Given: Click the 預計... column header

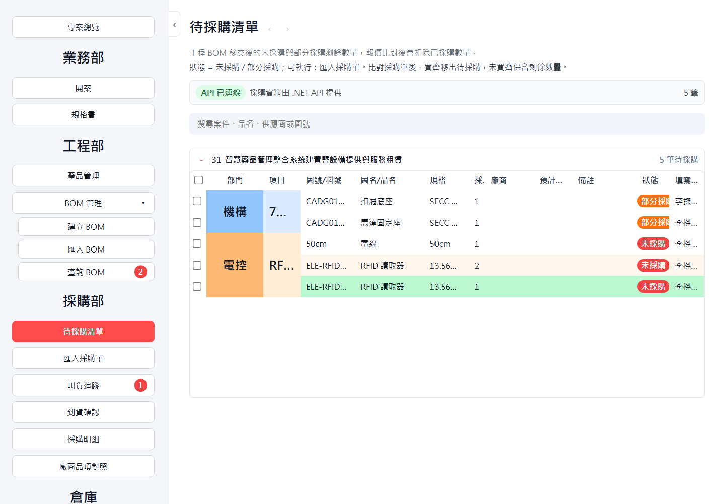Looking at the screenshot, I should click(551, 180).
